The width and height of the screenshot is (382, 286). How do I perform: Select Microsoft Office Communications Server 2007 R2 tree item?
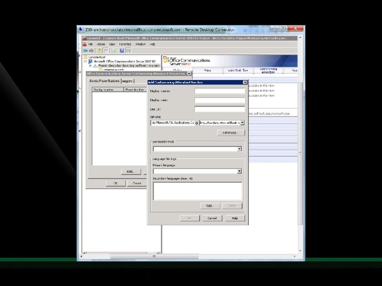tap(124, 61)
